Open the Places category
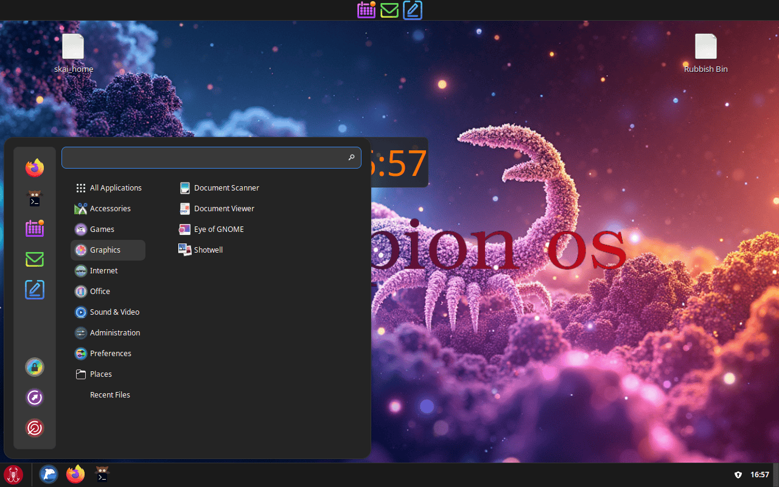The width and height of the screenshot is (779, 487). 108,374
